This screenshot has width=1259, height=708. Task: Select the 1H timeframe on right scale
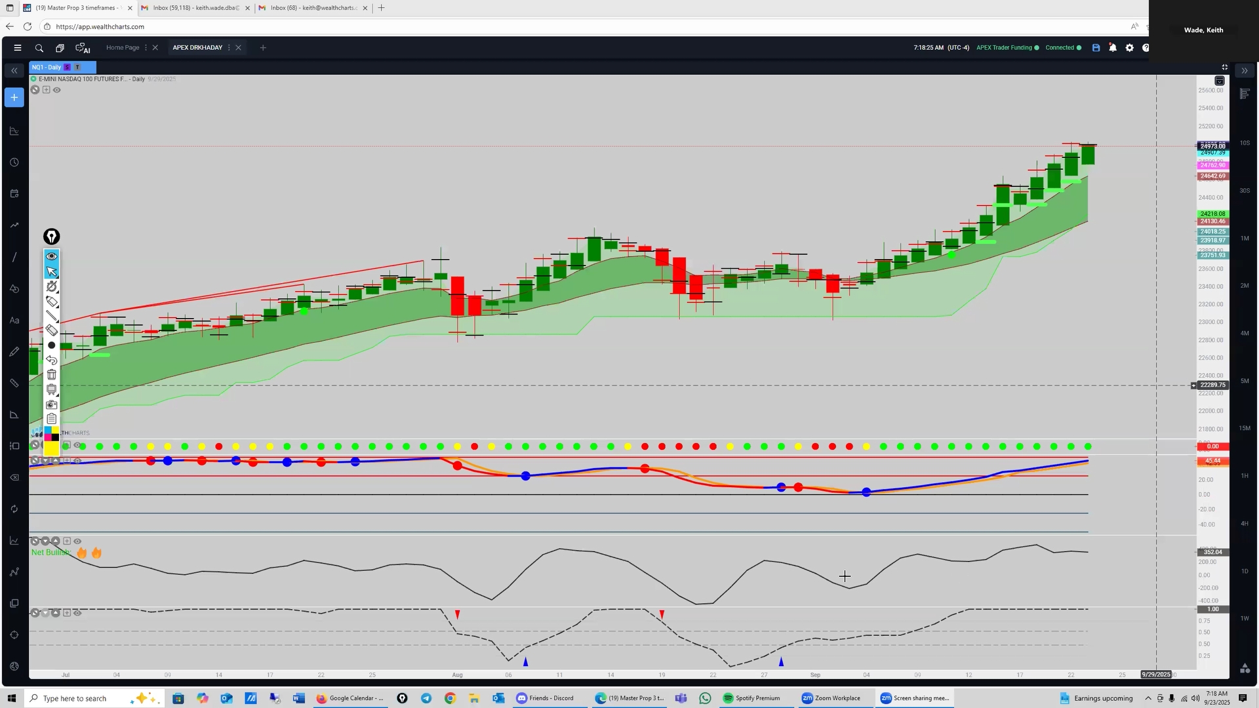coord(1244,475)
